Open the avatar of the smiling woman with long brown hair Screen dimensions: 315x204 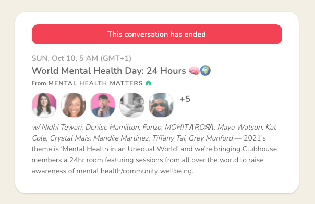click(x=74, y=105)
